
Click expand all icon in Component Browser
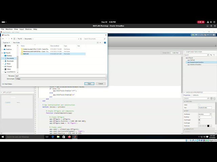click(x=211, y=55)
